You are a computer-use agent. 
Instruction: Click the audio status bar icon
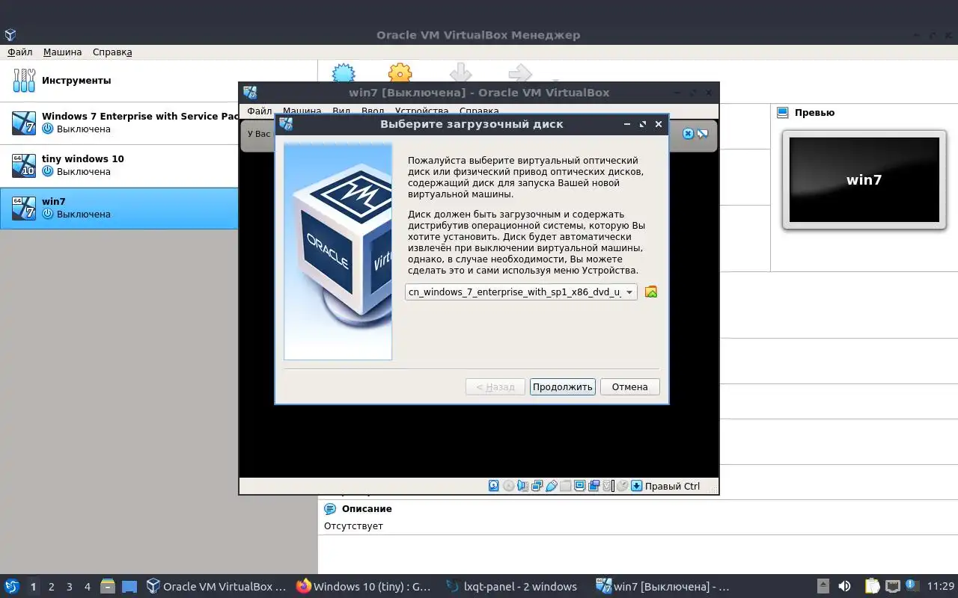click(523, 486)
